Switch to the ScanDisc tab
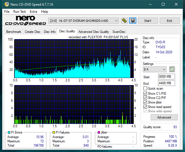The image size is (185, 152). [x=119, y=32]
